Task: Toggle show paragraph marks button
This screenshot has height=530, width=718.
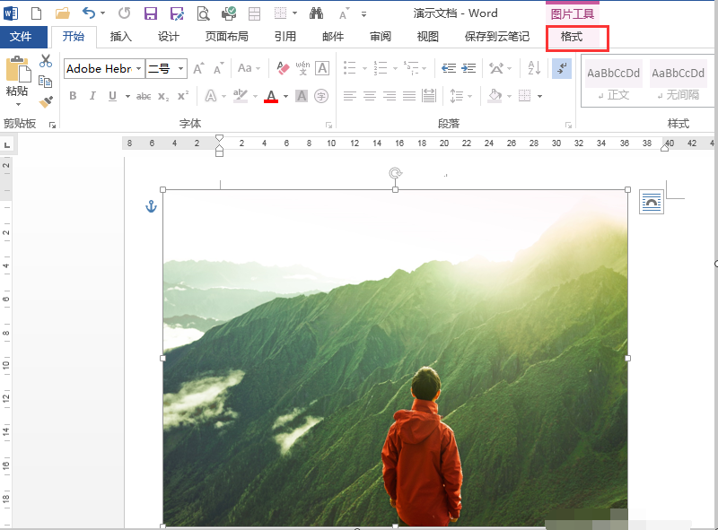Action: click(562, 68)
